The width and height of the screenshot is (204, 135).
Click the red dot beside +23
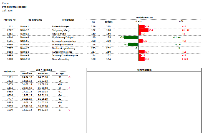(x=182, y=59)
